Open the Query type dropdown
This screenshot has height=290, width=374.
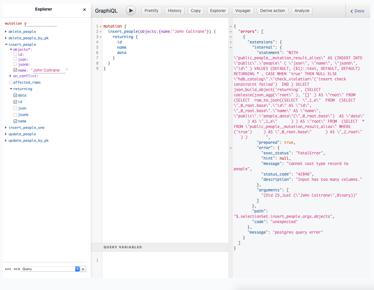click(x=50, y=269)
